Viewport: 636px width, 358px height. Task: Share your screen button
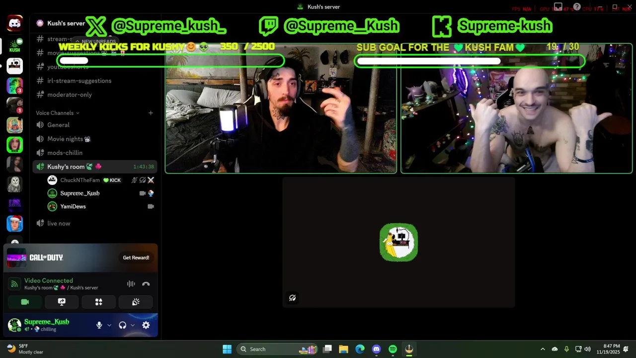tap(62, 302)
